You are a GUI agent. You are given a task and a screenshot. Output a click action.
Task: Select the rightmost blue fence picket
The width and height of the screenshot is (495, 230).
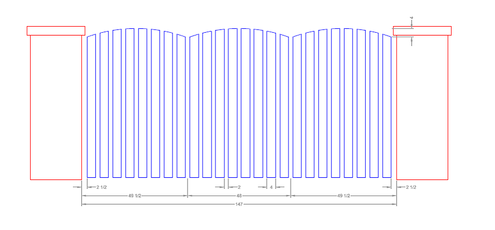coord(387,106)
